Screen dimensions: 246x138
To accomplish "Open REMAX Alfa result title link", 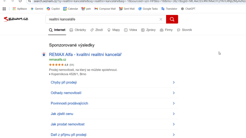I will tap(85, 54).
